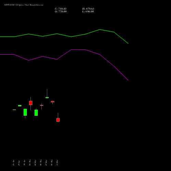Click the open price value O: 770.00

(x=61, y=12)
